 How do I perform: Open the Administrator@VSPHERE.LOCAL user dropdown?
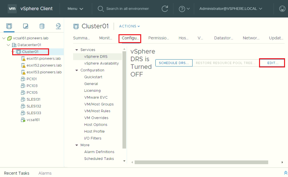coord(231,9)
